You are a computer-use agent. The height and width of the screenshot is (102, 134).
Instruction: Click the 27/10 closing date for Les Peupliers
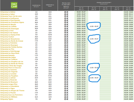pos(50,76)
